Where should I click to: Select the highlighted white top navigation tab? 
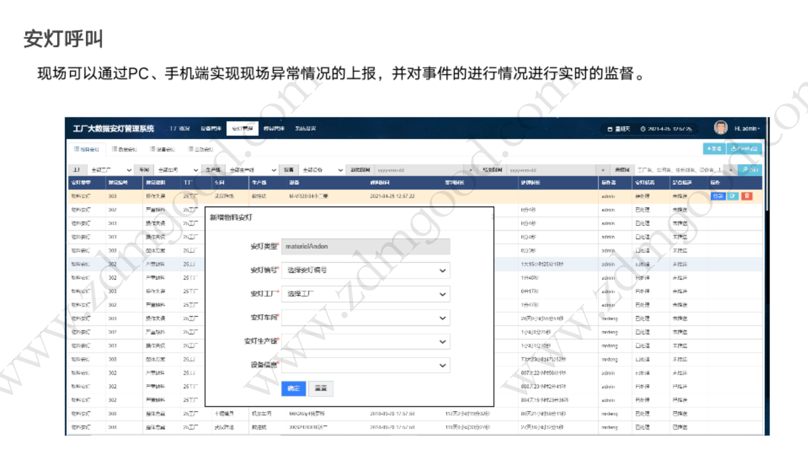pos(242,128)
